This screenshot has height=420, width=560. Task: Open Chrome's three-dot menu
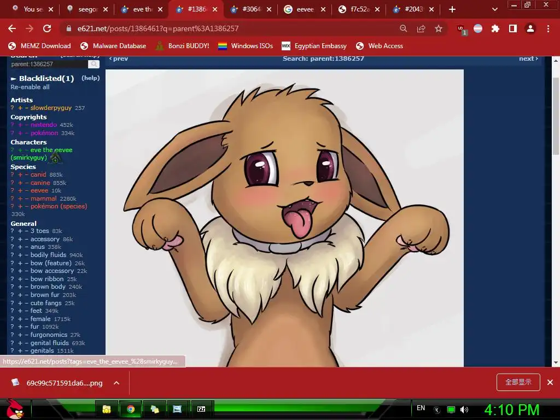[548, 28]
